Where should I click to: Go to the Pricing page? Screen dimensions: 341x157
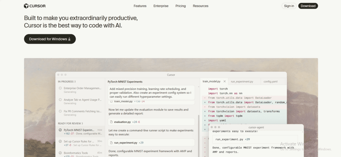coord(180,6)
